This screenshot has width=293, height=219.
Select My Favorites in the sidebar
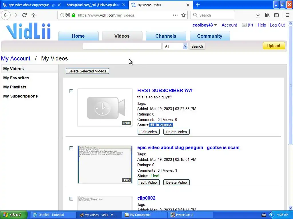point(16,78)
